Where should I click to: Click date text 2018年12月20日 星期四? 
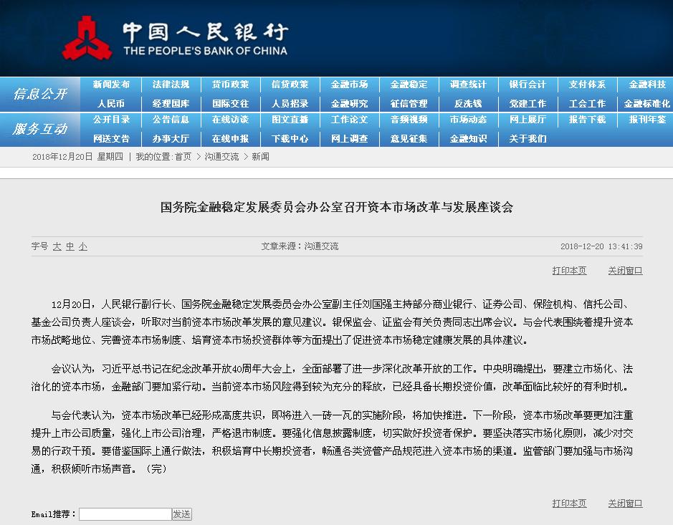click(x=77, y=157)
